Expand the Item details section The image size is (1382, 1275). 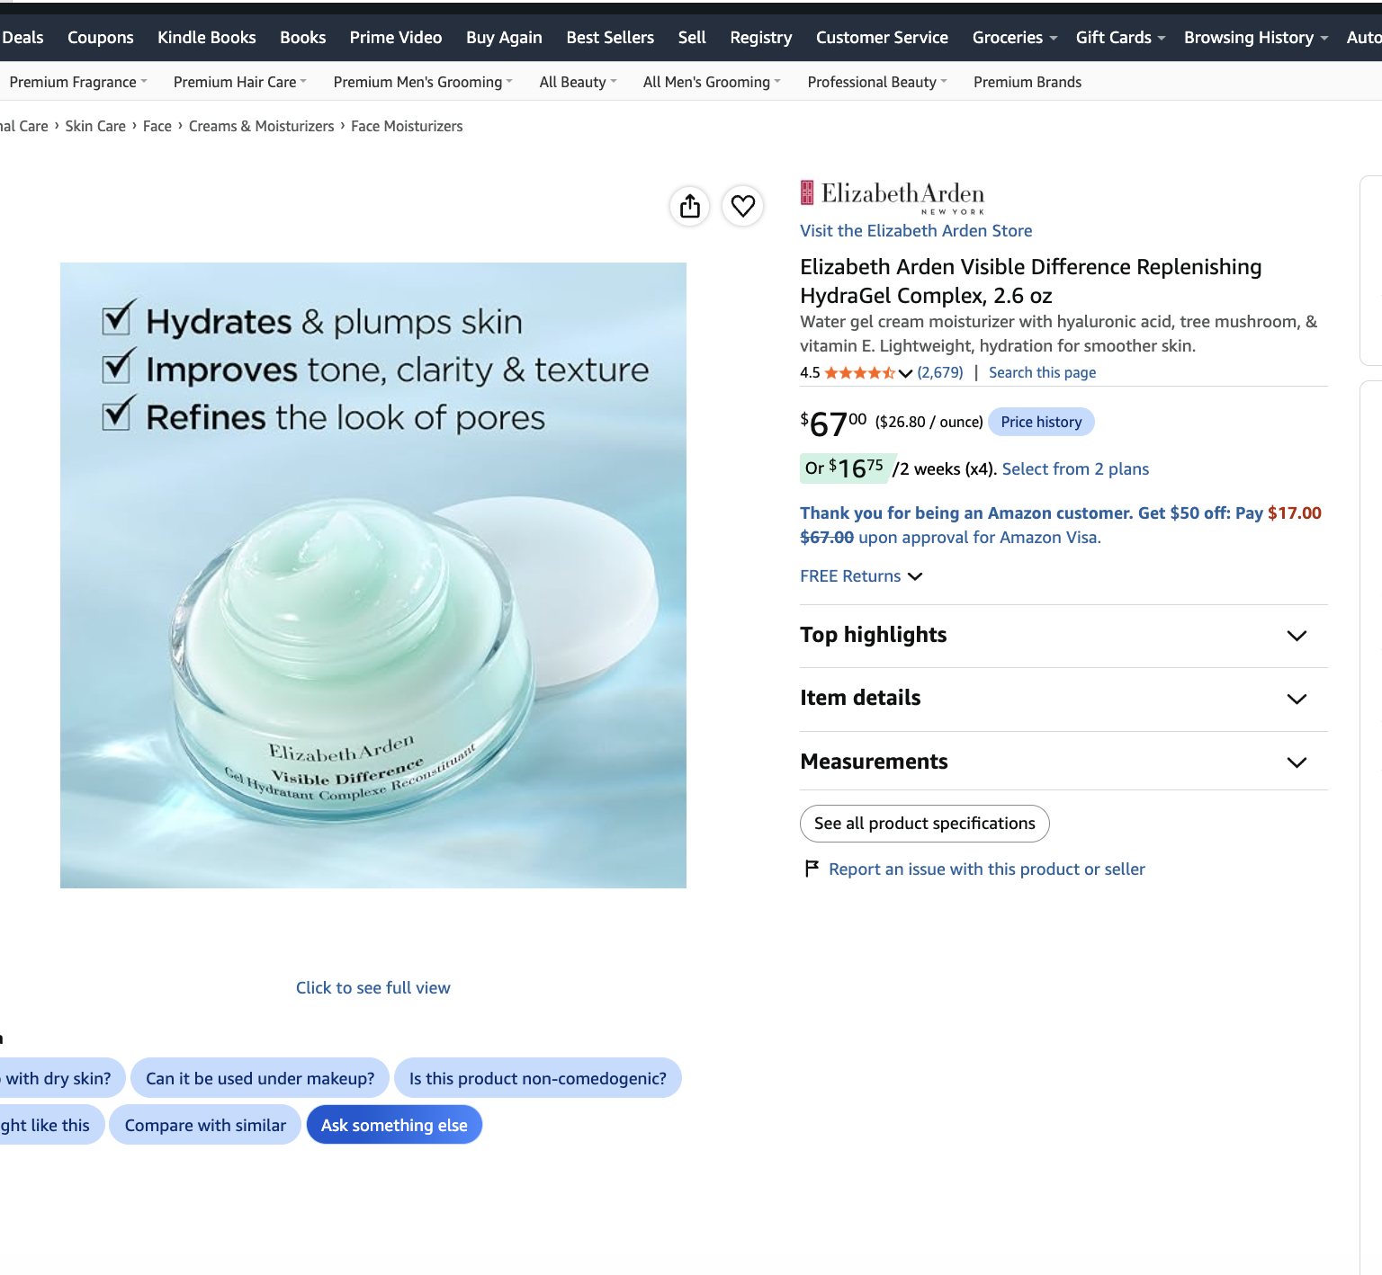point(1063,699)
